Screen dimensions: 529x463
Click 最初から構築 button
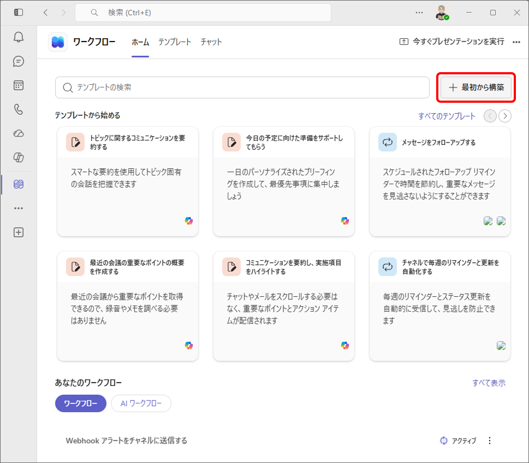tap(476, 87)
